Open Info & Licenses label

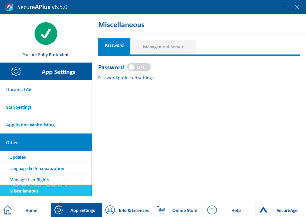tap(134, 210)
